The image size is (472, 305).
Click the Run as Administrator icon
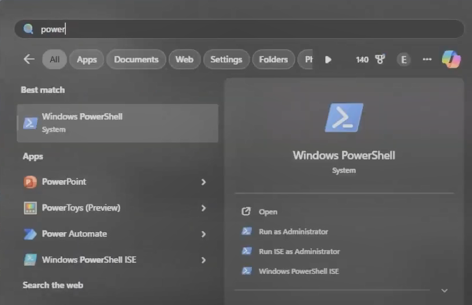(247, 231)
